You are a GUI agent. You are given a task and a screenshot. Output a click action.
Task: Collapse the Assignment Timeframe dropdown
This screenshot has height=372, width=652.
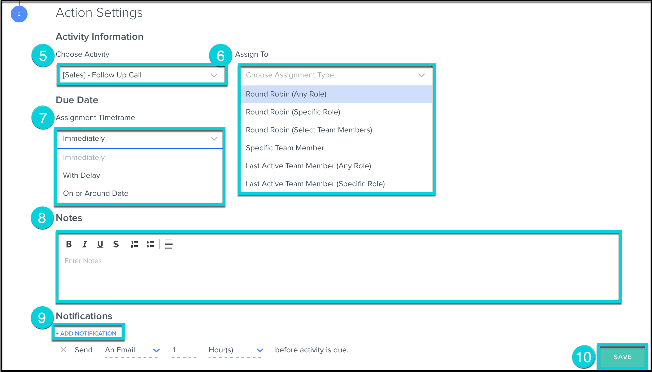coord(214,139)
